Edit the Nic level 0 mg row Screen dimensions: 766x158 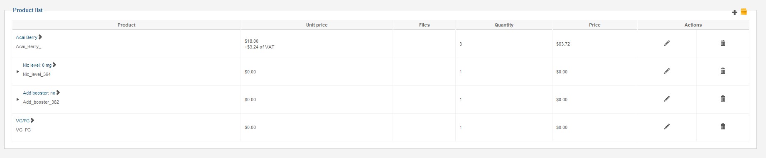click(667, 71)
